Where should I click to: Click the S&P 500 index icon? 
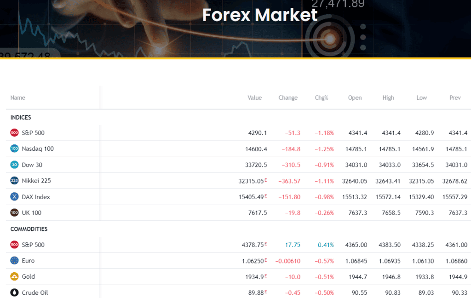15,132
